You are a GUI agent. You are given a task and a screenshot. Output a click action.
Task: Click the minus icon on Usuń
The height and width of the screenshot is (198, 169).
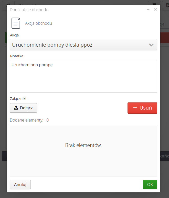[135, 108]
